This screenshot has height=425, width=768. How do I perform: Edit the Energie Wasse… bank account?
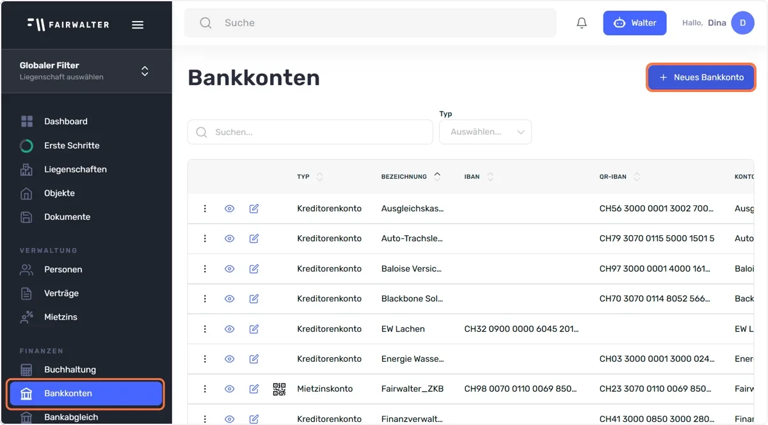click(x=254, y=359)
